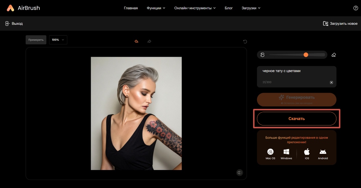This screenshot has height=188, width=361.
Task: Click the reset icon above the canvas
Action: click(245, 41)
